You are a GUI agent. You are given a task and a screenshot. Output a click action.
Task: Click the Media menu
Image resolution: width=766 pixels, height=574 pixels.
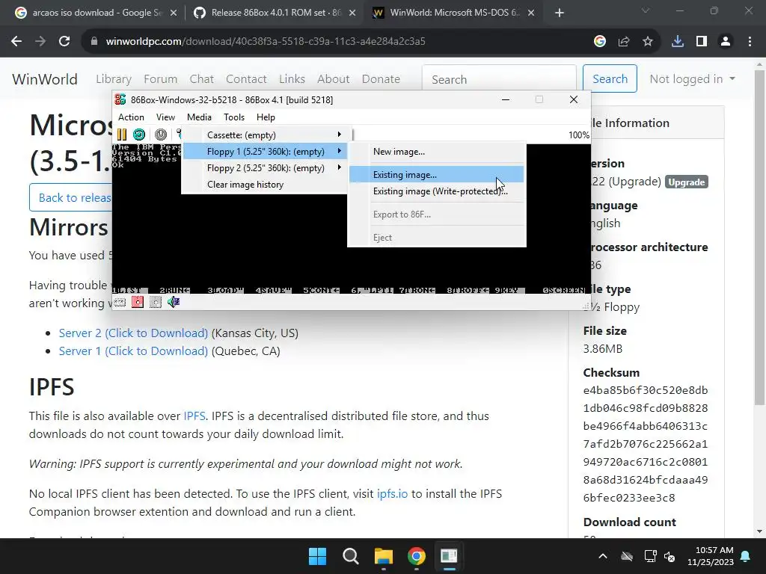[x=199, y=117]
